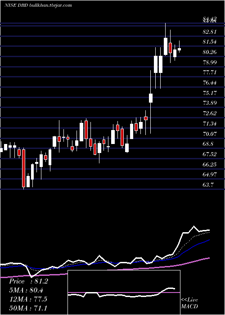Click the 5MA : 80.4 readout

coord(26,290)
